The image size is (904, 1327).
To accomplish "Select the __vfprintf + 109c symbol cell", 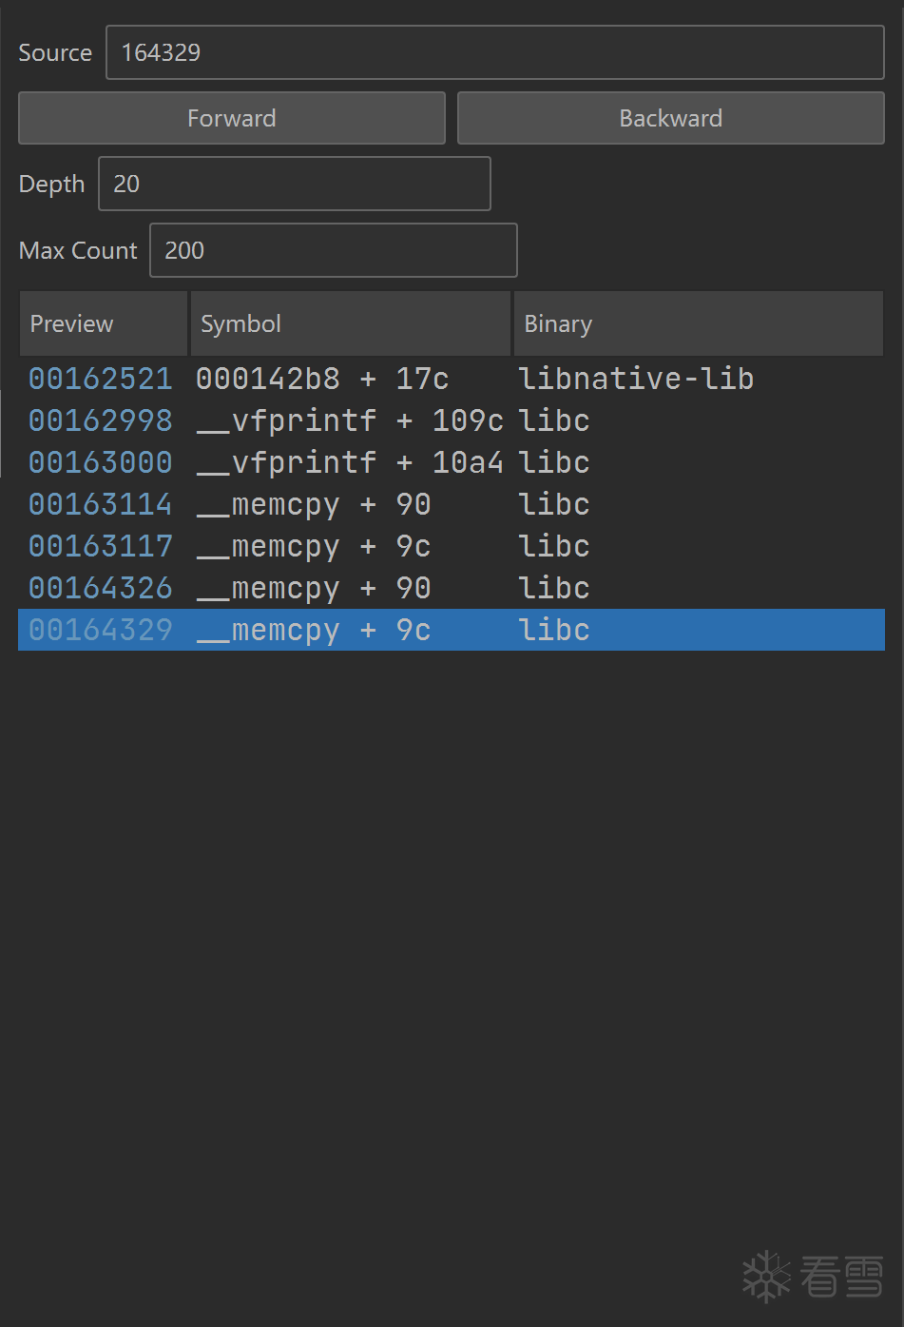I will click(349, 420).
